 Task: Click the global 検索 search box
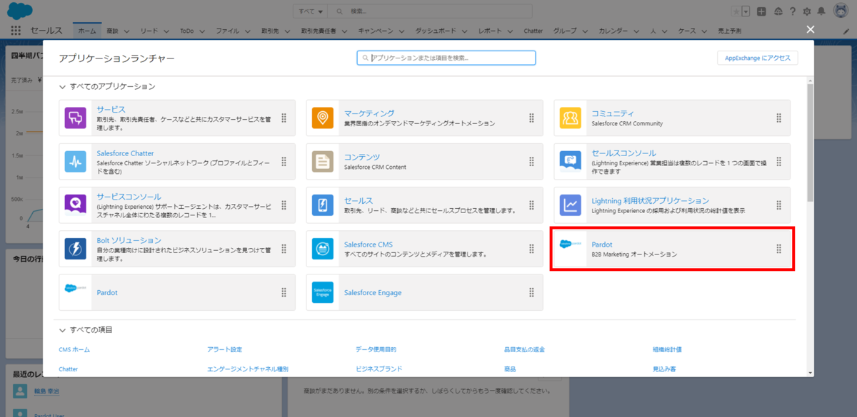431,11
